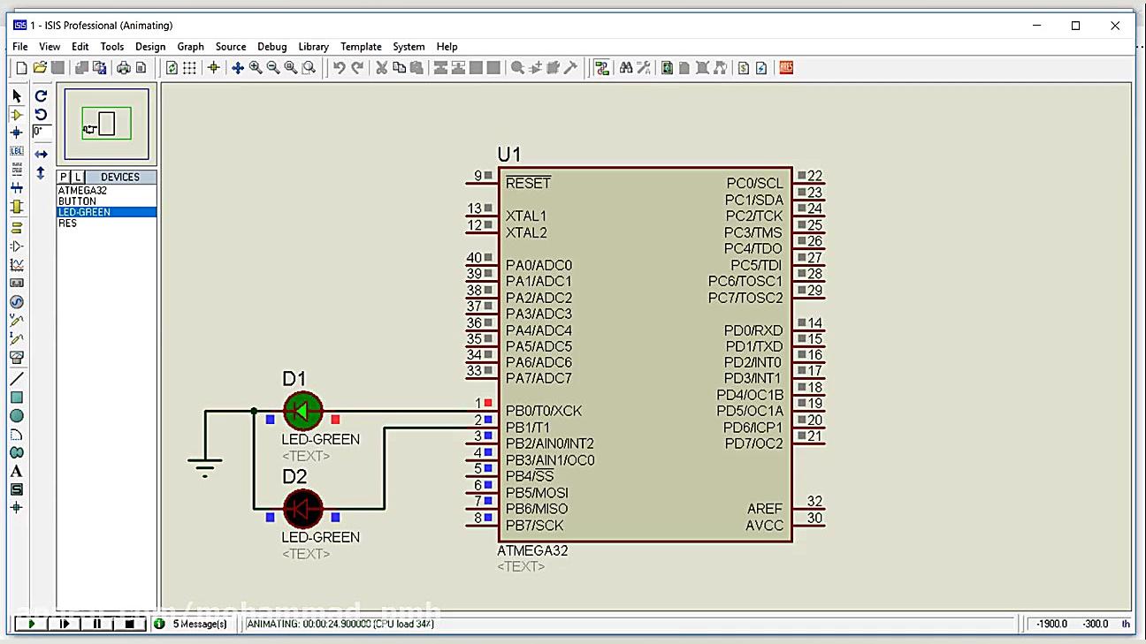Screen dimensions: 1146x644
Task: Select the Component mode tool
Action: 16,113
